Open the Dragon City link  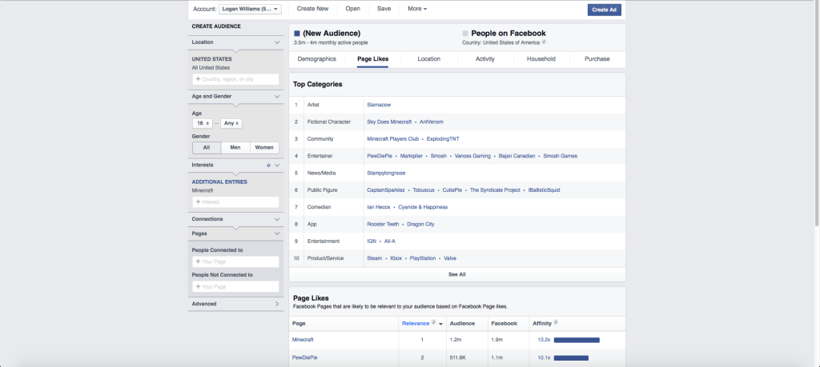click(x=420, y=225)
